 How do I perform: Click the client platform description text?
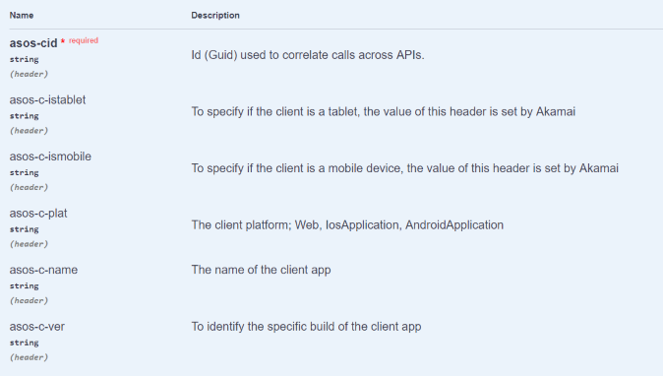(347, 225)
